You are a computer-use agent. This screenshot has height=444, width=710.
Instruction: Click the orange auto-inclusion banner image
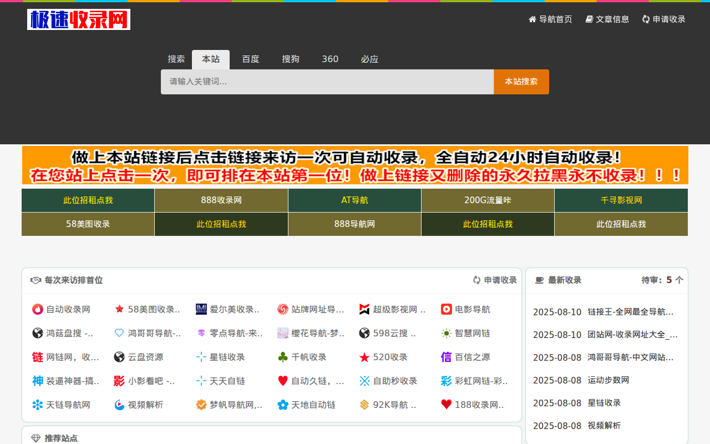(x=355, y=165)
